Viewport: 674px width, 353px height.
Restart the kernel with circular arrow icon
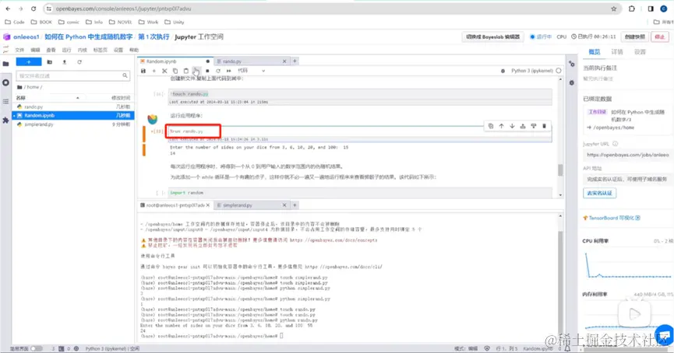coord(218,71)
